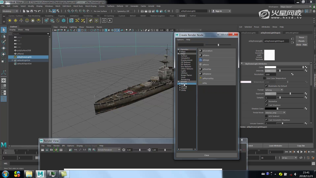Click the Color map button checker icon
This screenshot has height=178, width=316.
point(306,67)
